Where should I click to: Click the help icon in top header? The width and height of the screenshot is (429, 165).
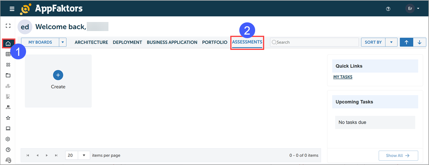(388, 9)
